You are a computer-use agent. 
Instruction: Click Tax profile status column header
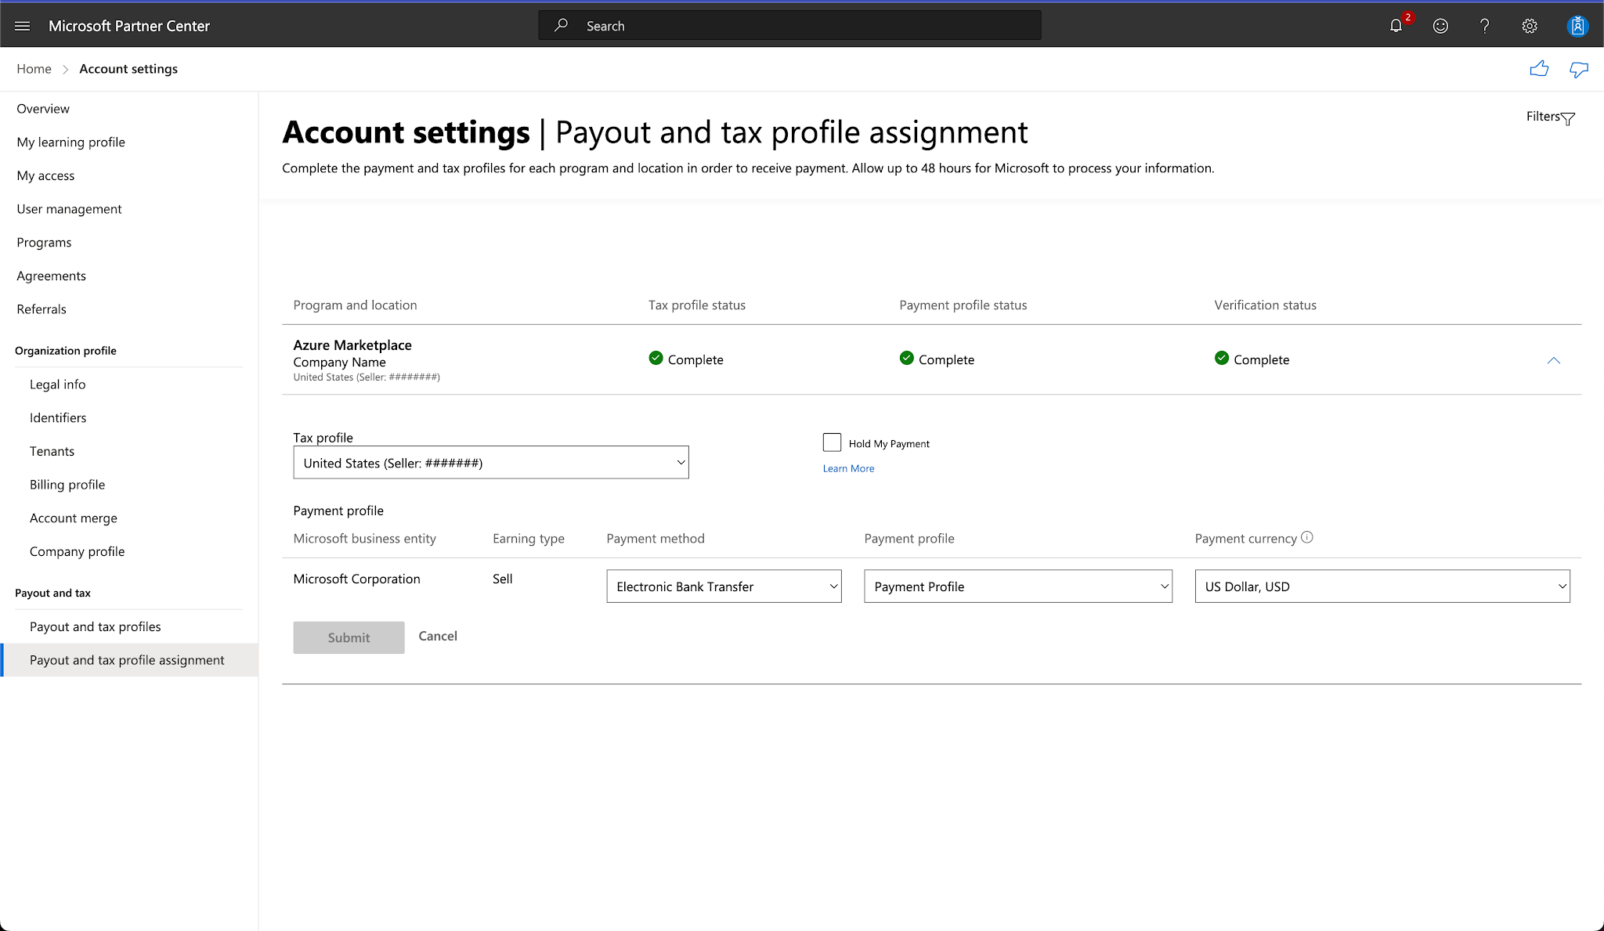pyautogui.click(x=697, y=305)
